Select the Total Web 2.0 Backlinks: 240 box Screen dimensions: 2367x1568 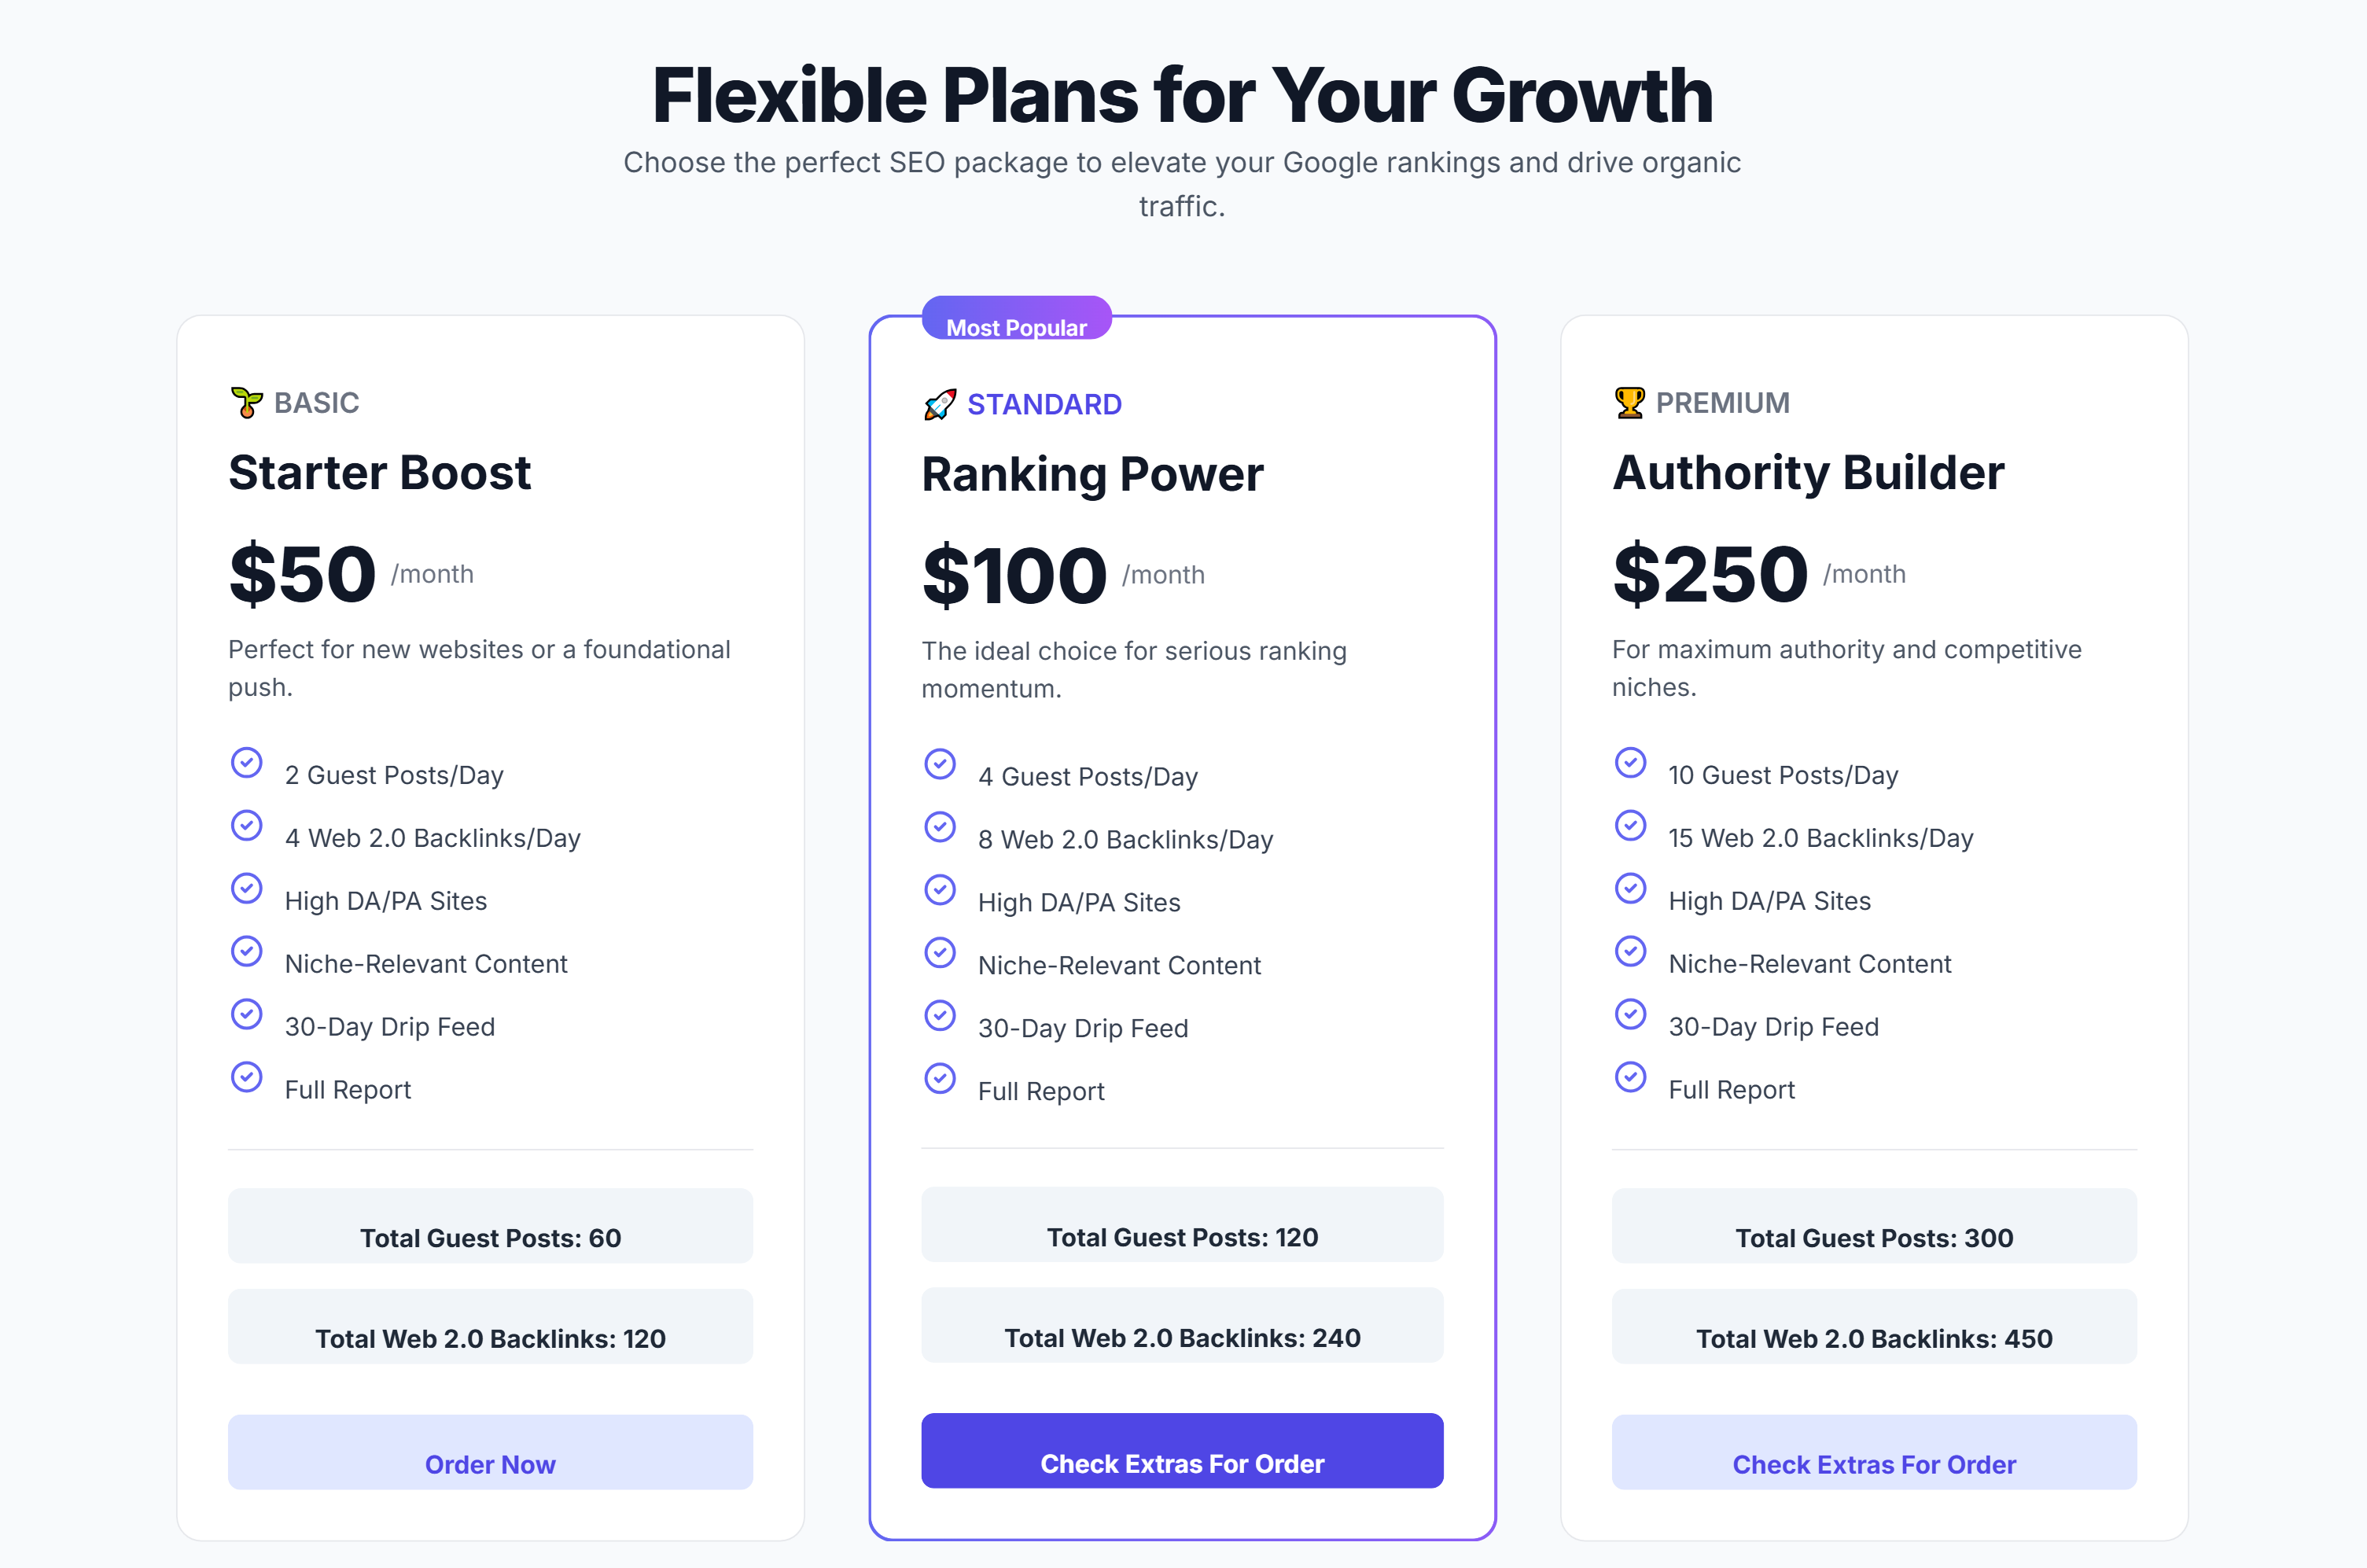pos(1182,1326)
